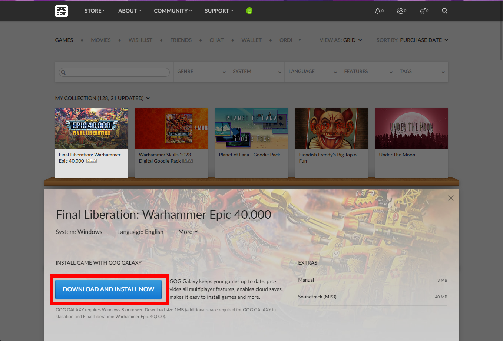Screen dimensions: 503x341
Task: Click the search magnifier icon in header
Action: coord(444,11)
